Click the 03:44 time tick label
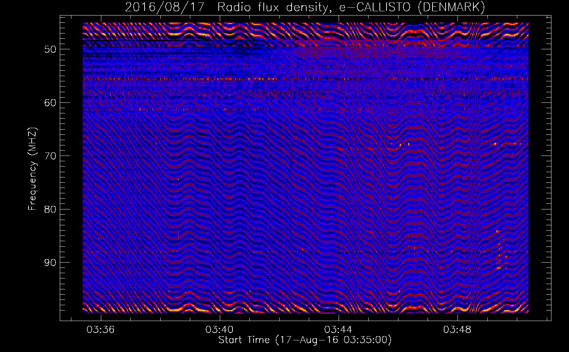 338,330
